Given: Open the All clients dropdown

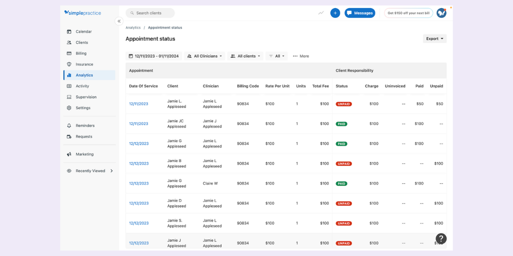Looking at the screenshot, I should 245,56.
